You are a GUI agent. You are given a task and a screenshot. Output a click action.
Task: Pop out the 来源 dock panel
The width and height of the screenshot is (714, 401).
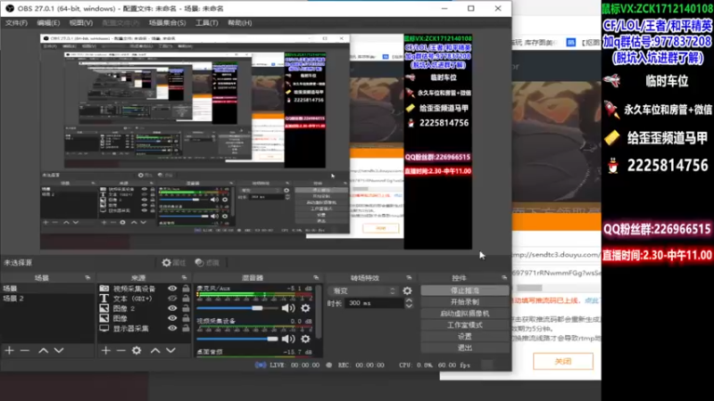(184, 278)
